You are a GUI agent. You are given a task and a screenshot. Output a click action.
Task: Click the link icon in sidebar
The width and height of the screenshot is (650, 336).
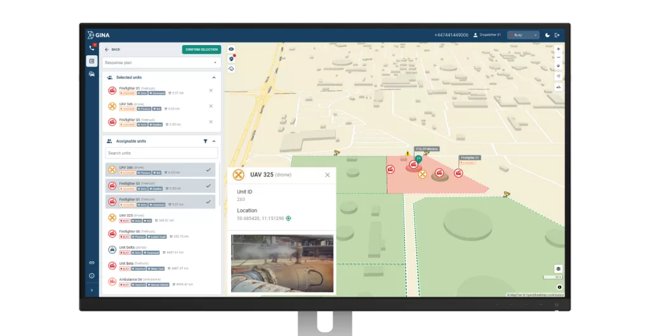coord(91,262)
